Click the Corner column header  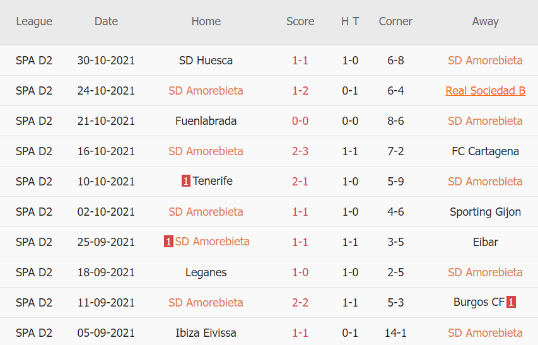[x=395, y=21]
